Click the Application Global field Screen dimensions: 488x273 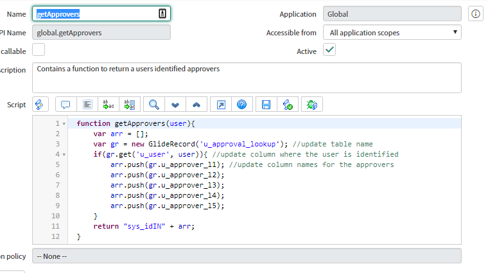(x=392, y=13)
